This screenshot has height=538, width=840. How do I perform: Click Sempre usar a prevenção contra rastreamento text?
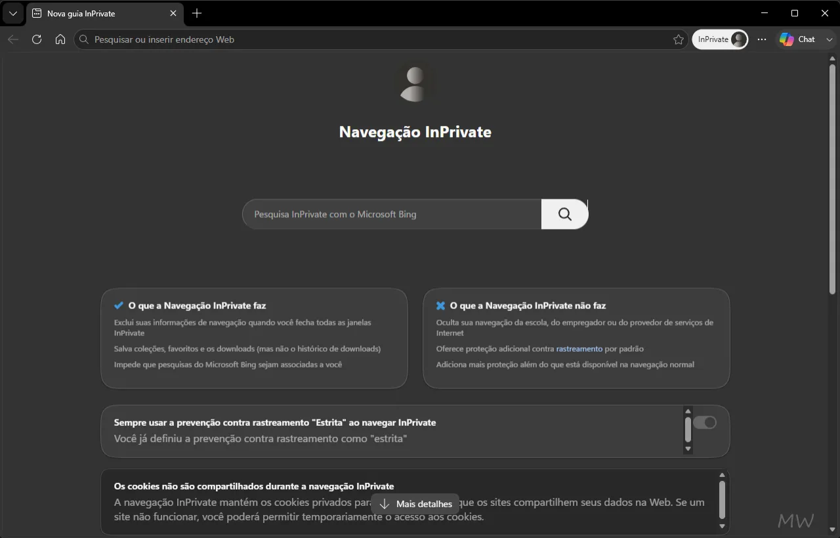275,423
